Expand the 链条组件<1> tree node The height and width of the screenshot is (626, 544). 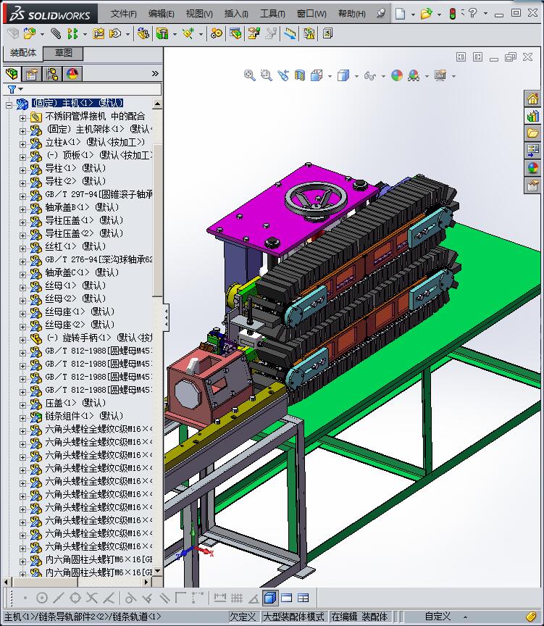22,418
